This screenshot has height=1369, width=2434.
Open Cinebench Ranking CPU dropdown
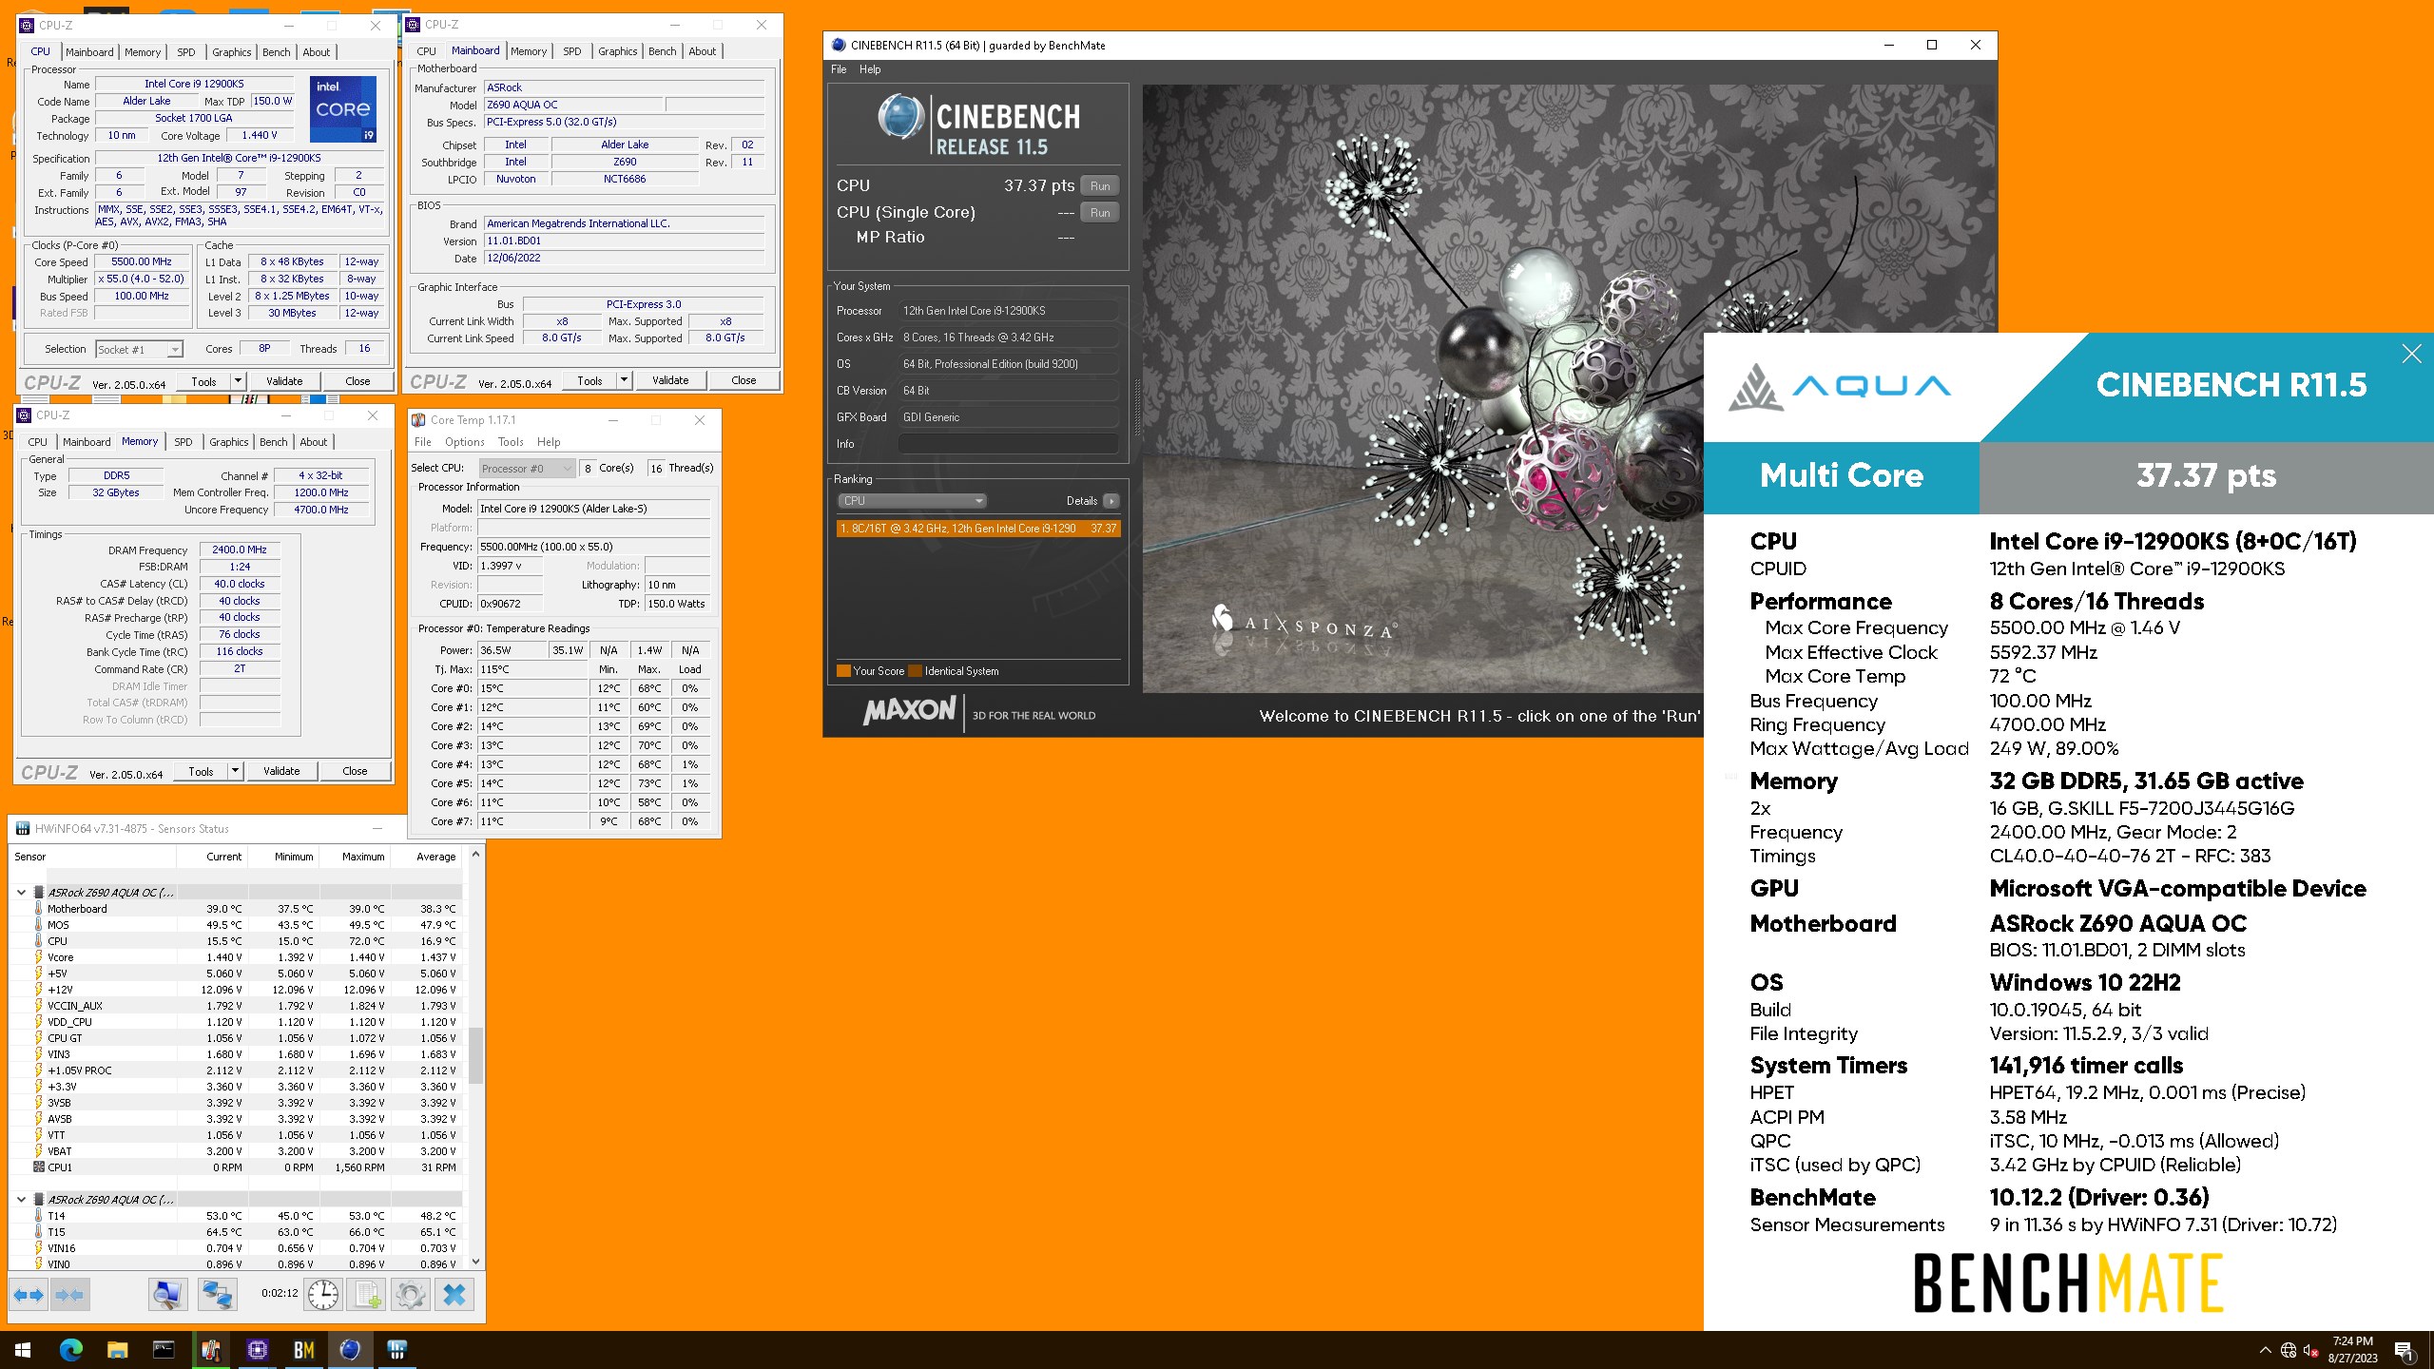point(912,501)
